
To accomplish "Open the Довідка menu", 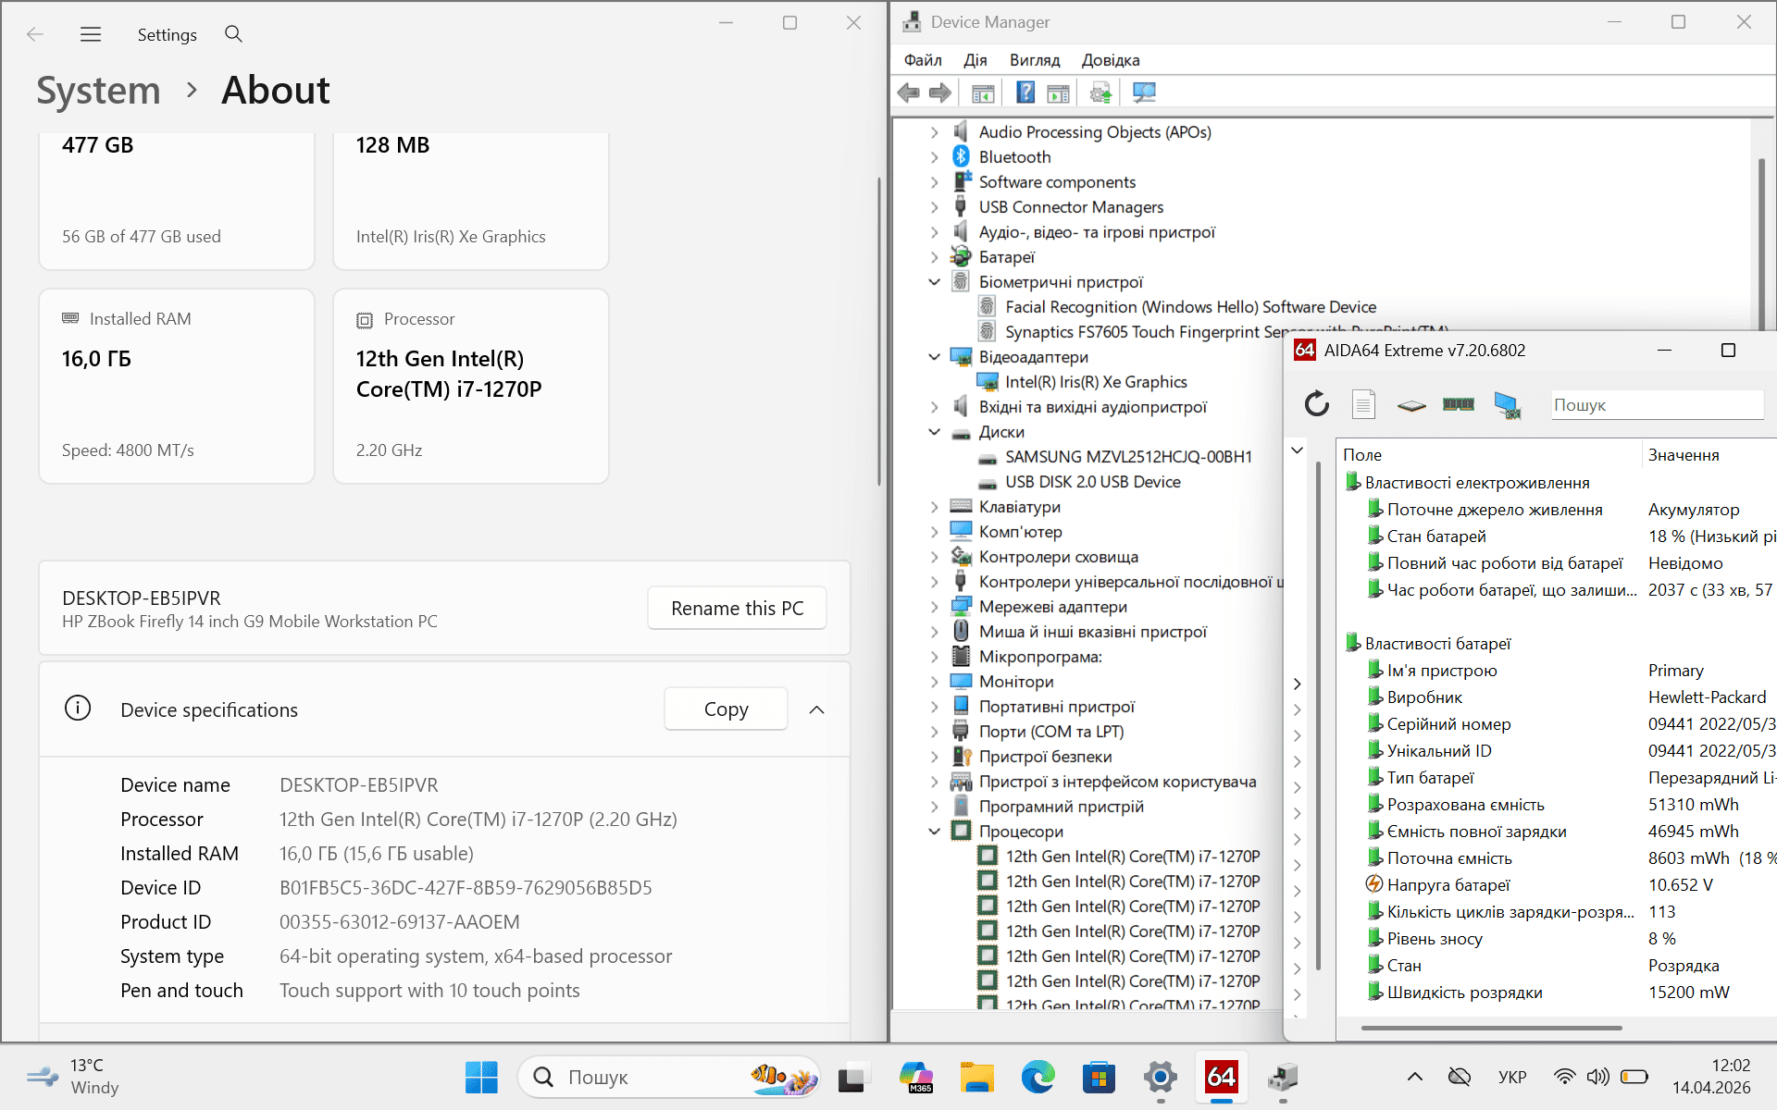I will click(1110, 60).
